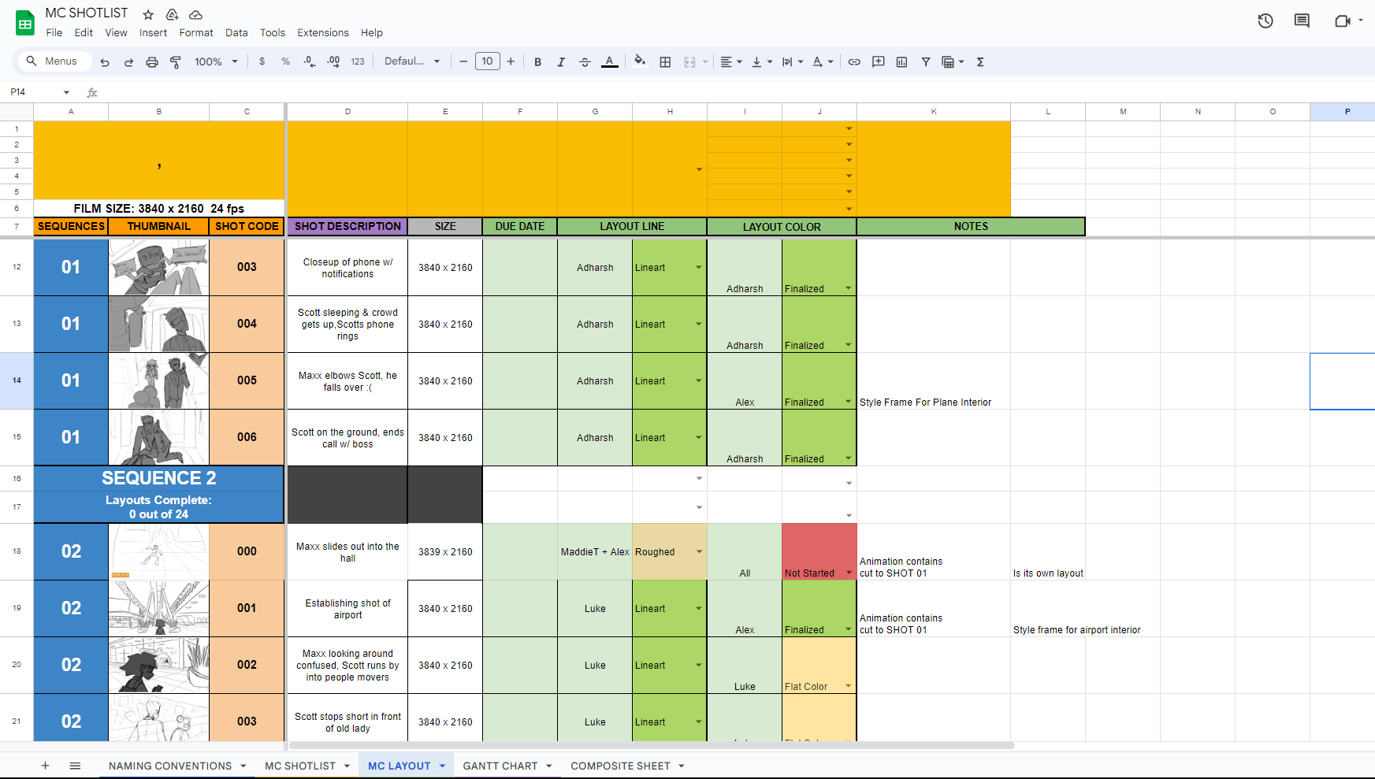This screenshot has width=1375, height=779.
Task: Increase font size with plus
Action: click(x=511, y=61)
